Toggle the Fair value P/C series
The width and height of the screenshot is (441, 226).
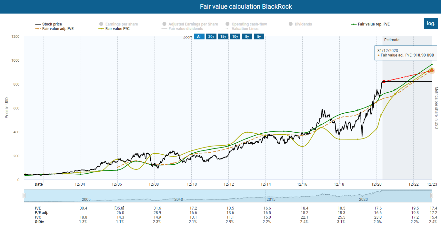pyautogui.click(x=114, y=29)
